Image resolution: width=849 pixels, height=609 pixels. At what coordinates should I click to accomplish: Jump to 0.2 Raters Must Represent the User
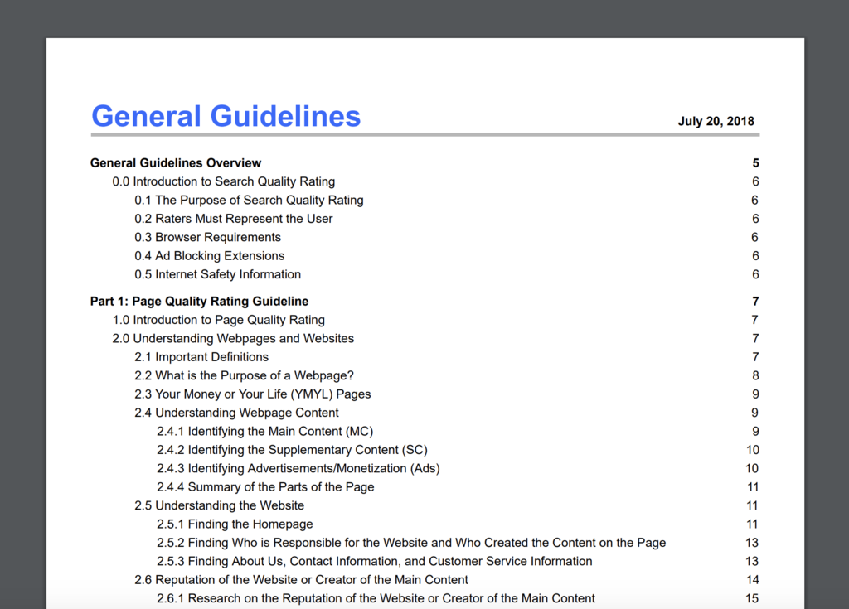pos(233,219)
